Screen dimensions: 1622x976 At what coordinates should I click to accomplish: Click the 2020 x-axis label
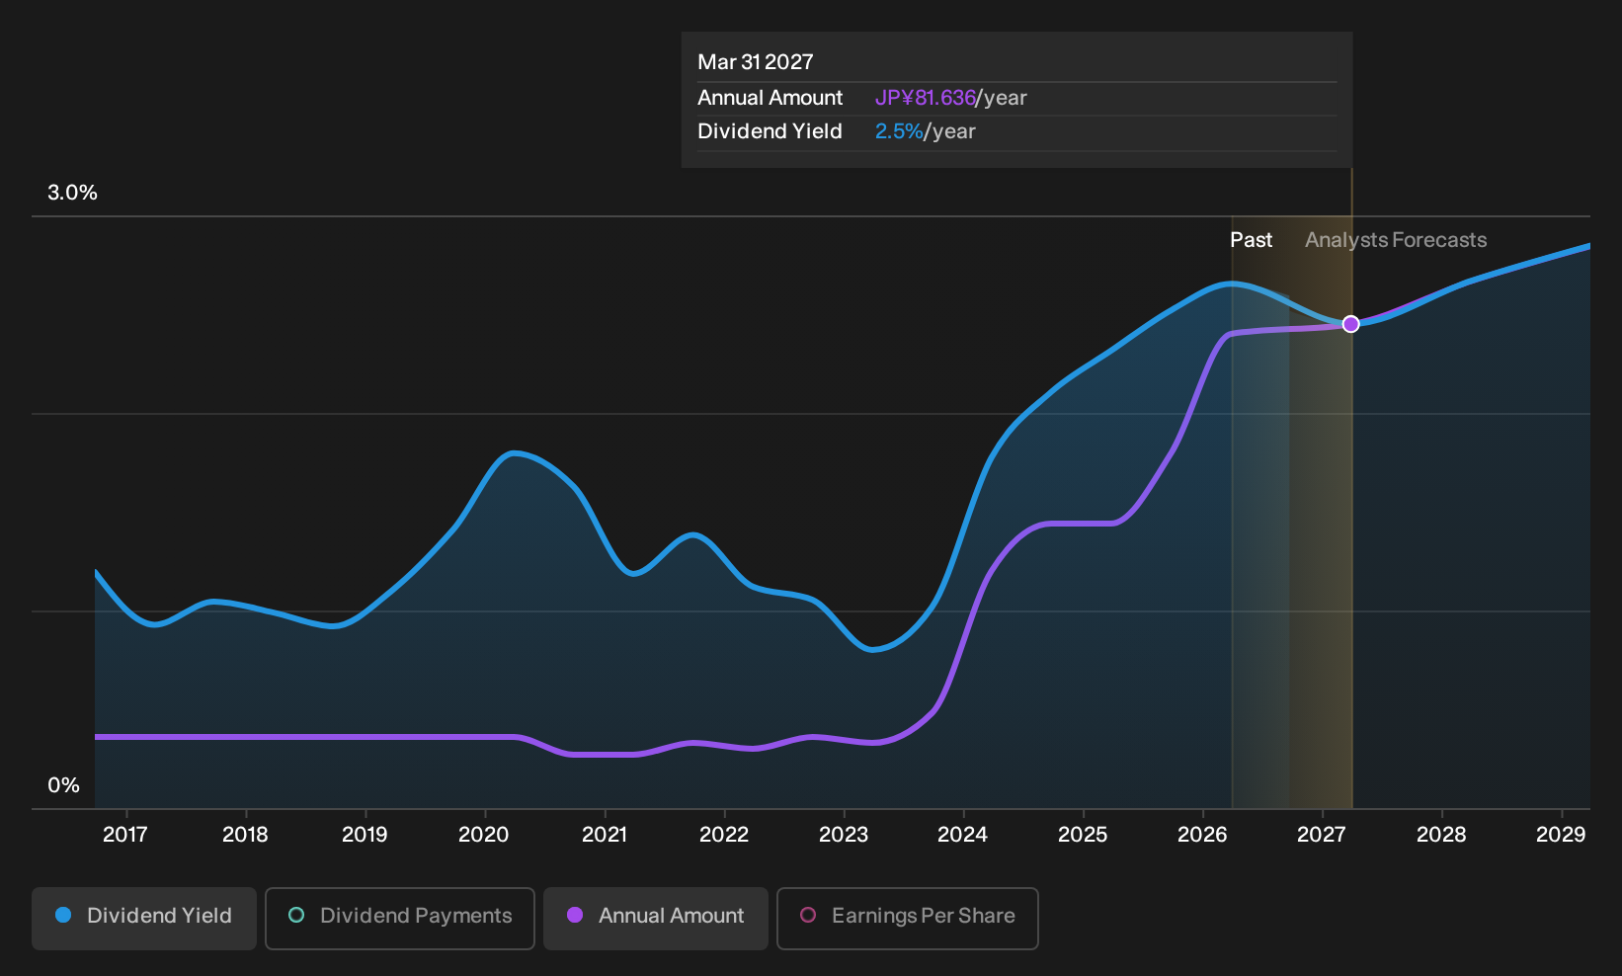484,835
